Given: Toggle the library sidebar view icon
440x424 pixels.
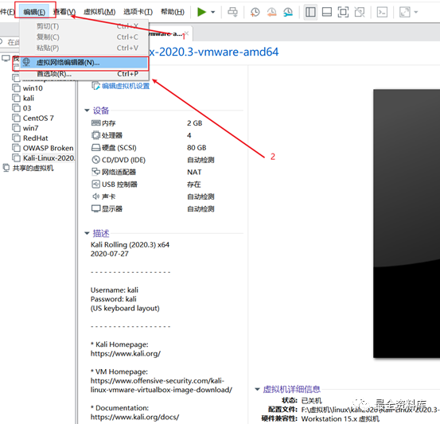Looking at the screenshot, I should click(x=310, y=12).
